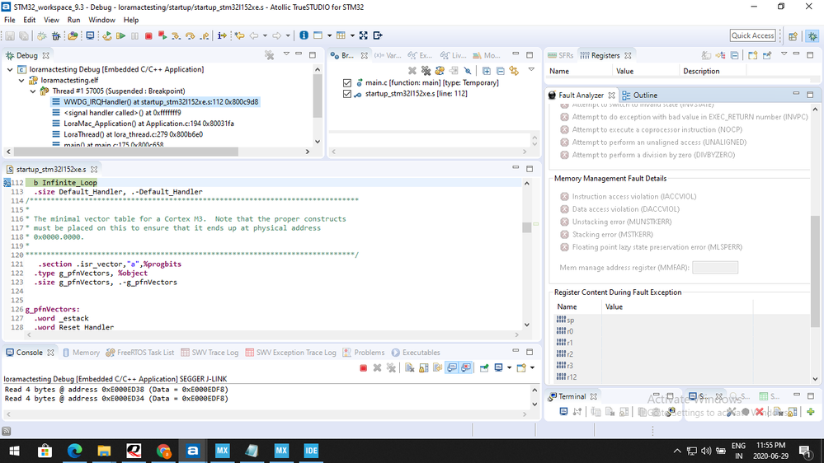Click the Windows Start button

point(15,451)
